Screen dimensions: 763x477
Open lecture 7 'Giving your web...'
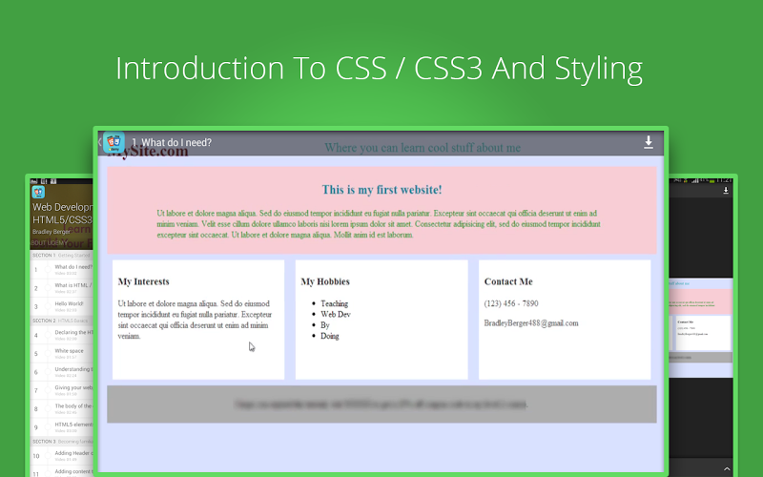point(61,390)
